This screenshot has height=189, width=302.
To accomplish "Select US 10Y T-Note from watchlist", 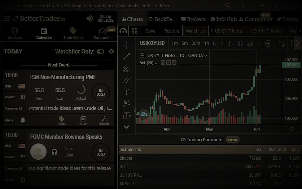I will 266,31.
